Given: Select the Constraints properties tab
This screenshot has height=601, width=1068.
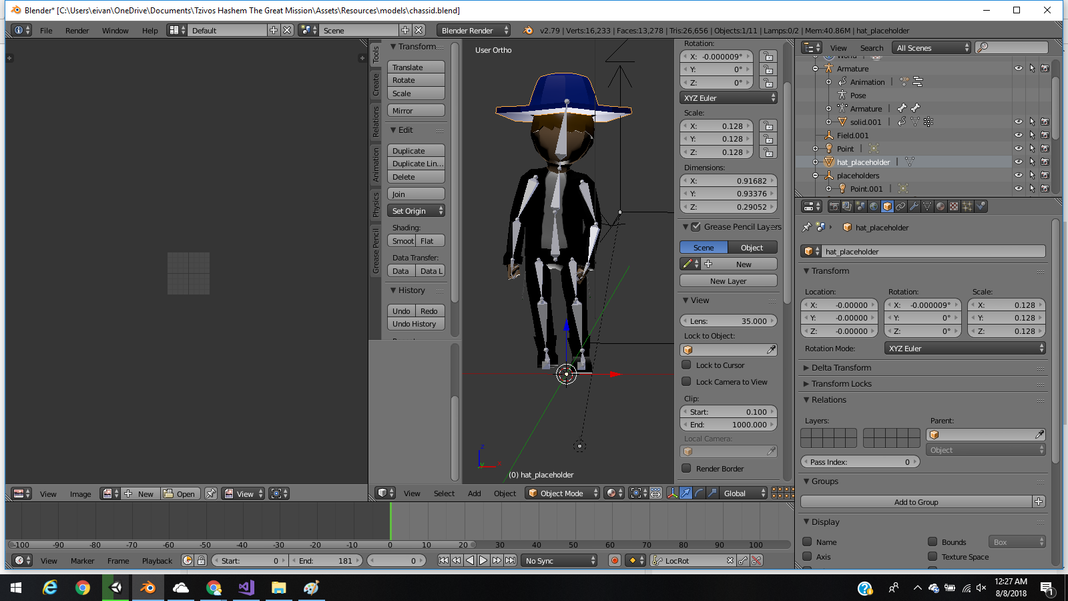Looking at the screenshot, I should pyautogui.click(x=901, y=206).
